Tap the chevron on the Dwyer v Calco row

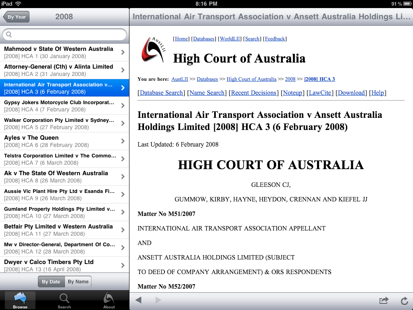(x=123, y=265)
